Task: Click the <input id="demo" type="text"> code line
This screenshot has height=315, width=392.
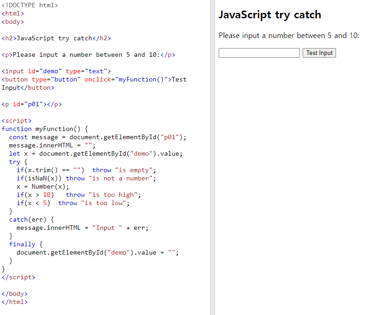Action: coord(56,71)
